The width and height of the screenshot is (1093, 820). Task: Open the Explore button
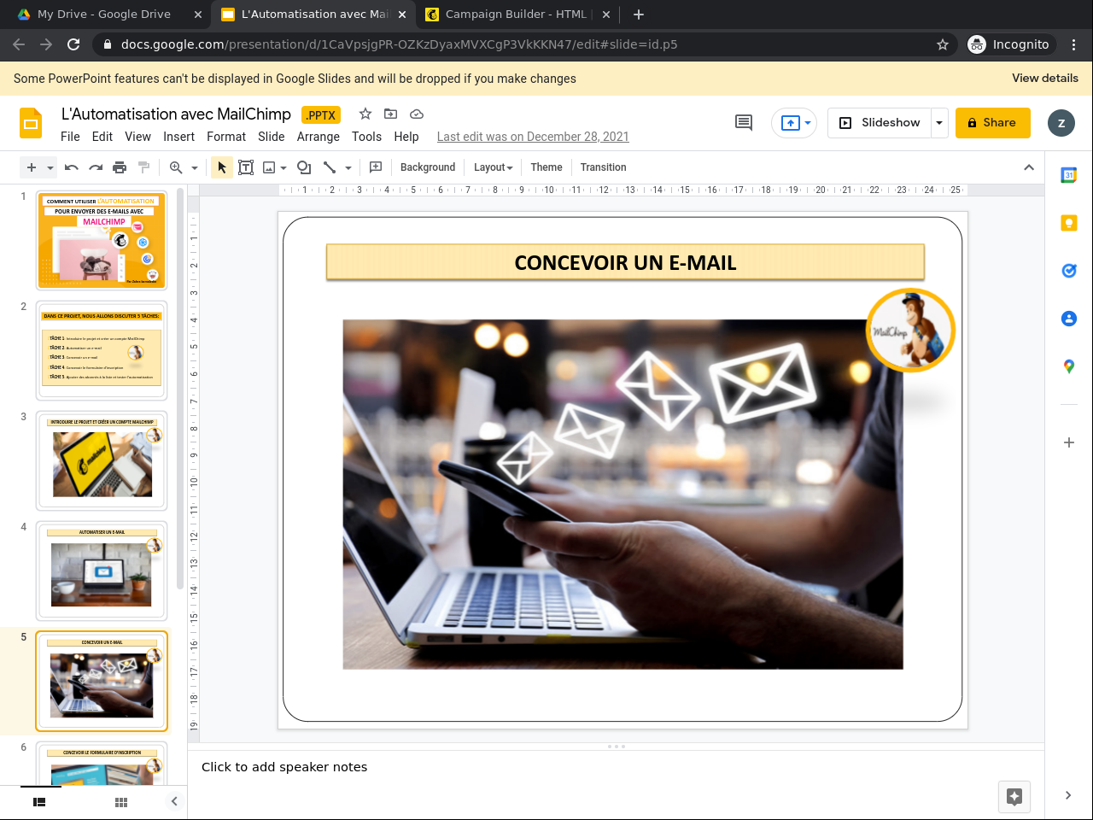1014,797
